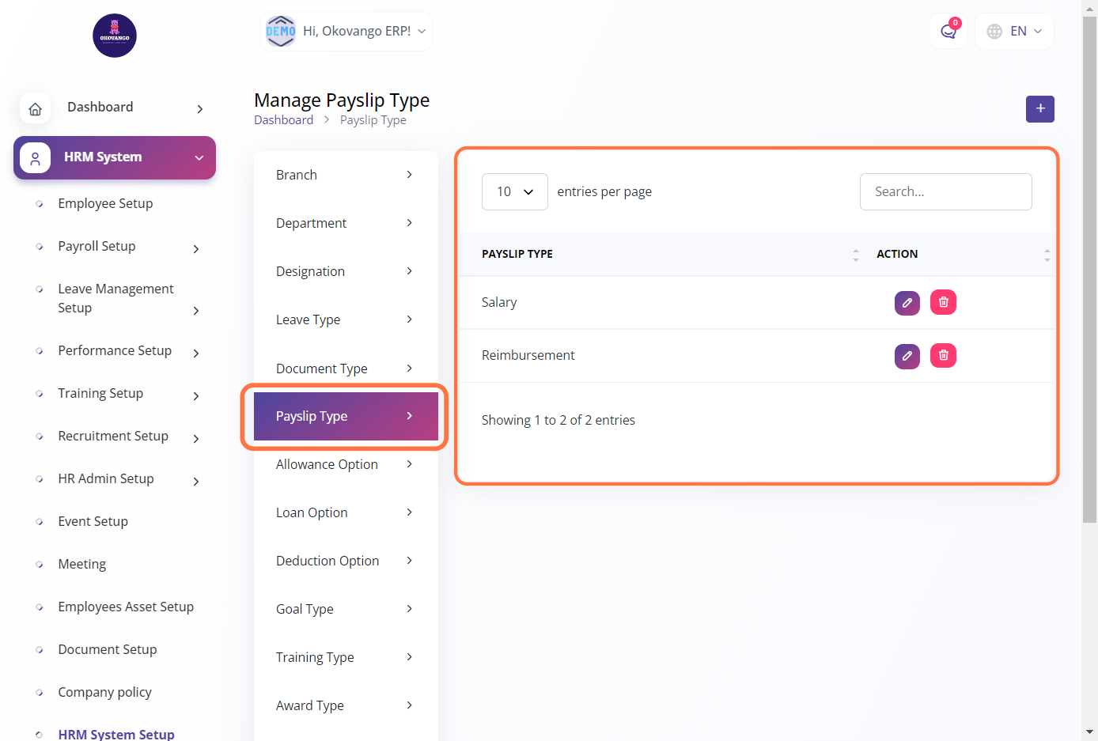Image resolution: width=1098 pixels, height=741 pixels.
Task: Open Employee Setup in sidebar
Action: point(105,204)
